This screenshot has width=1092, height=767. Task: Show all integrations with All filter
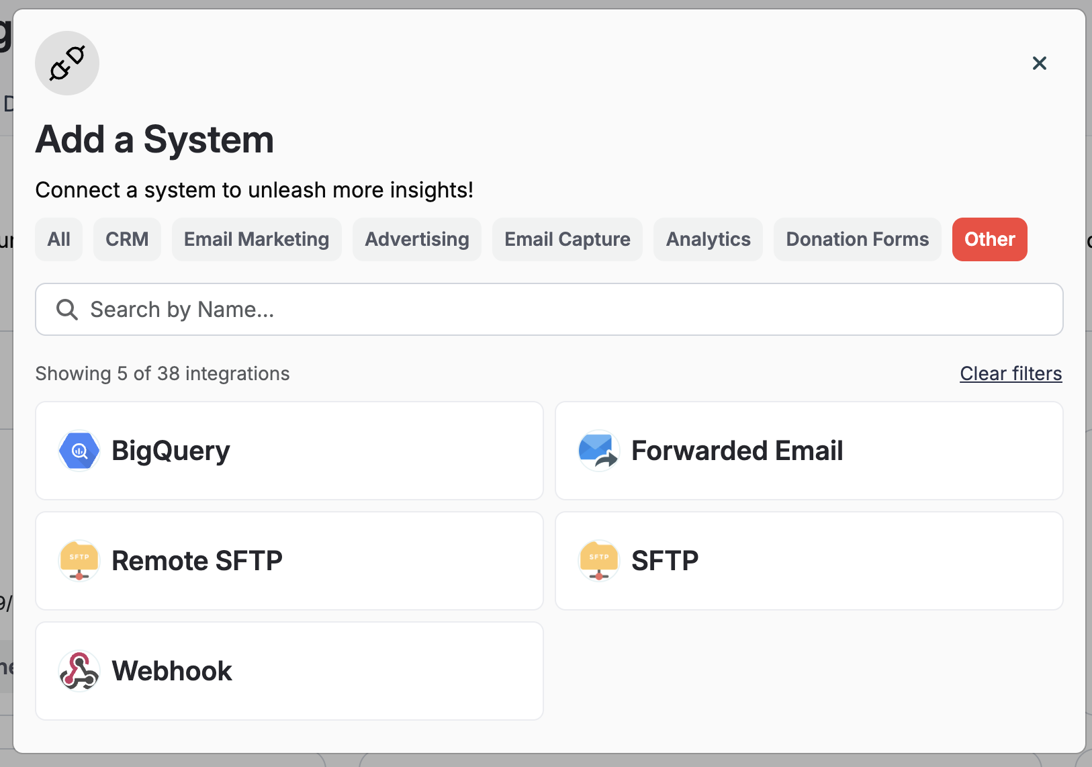point(59,239)
